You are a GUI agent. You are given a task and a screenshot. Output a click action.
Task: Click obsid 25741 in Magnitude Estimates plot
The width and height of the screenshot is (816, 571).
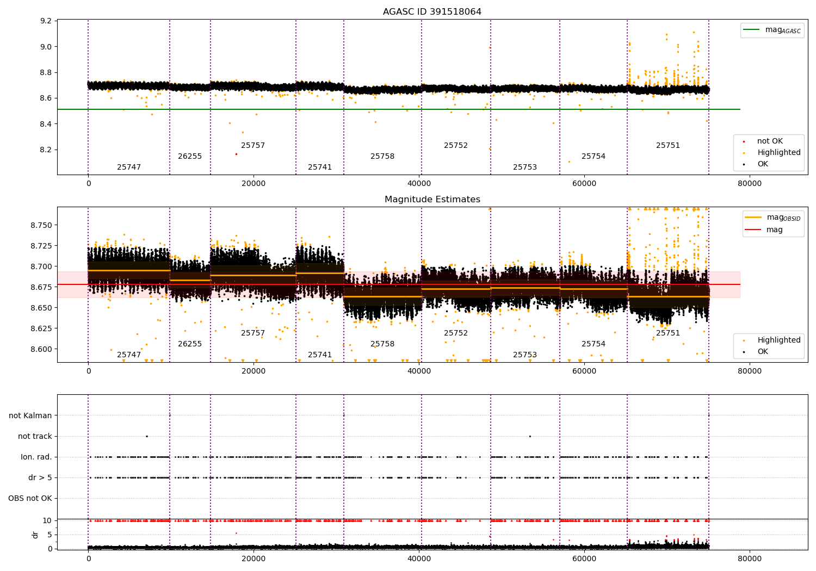320,355
